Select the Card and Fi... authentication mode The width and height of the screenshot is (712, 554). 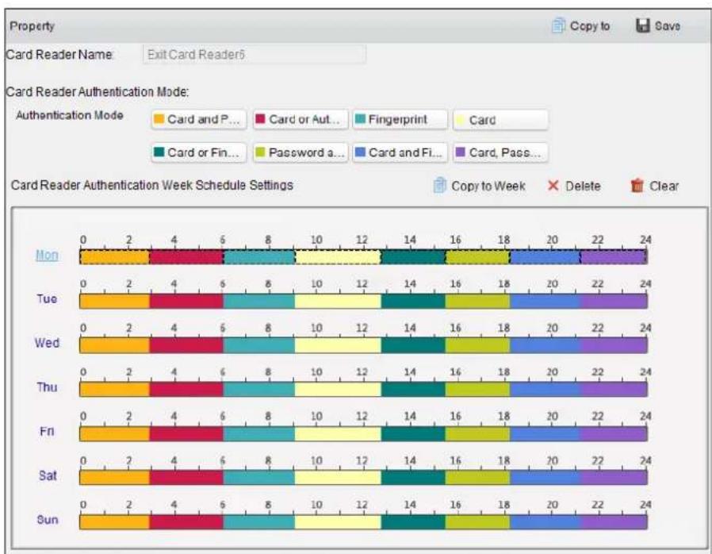400,152
